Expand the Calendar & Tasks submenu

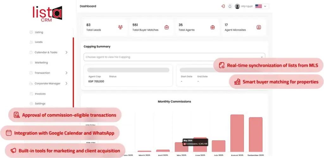point(66,52)
